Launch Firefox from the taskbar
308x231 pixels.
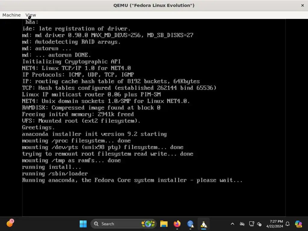[177, 224]
